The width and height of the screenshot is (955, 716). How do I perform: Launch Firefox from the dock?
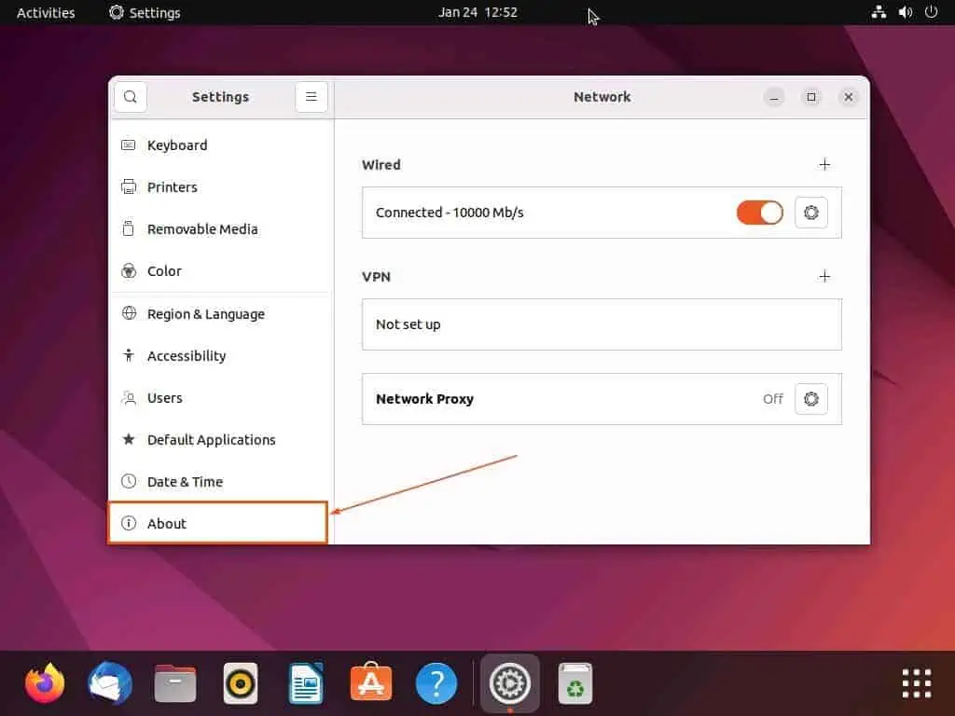pyautogui.click(x=45, y=684)
